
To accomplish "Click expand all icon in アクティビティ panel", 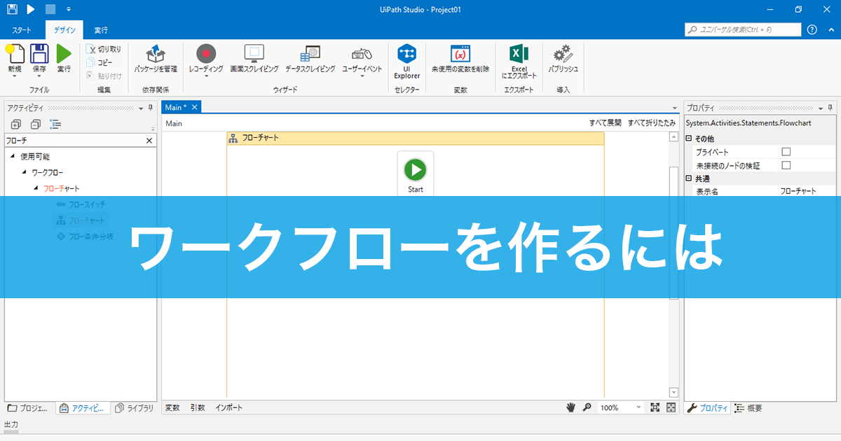I will [x=16, y=125].
